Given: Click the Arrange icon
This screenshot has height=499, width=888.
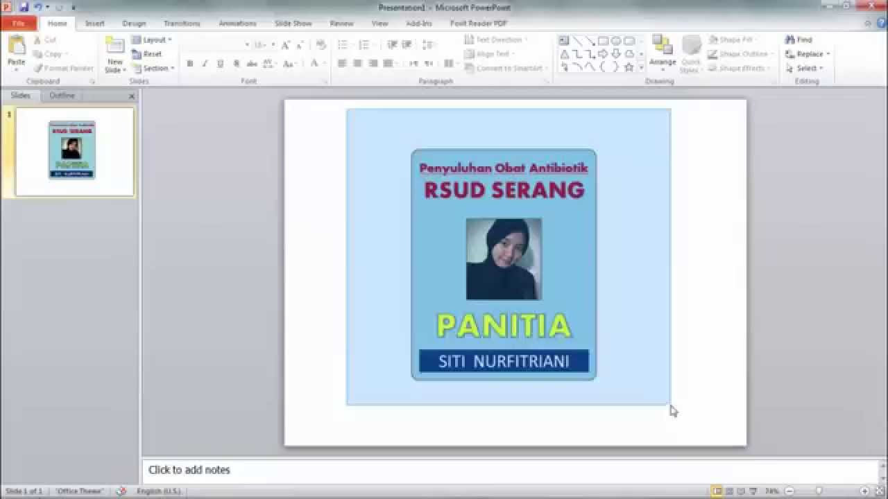Looking at the screenshot, I should [x=663, y=46].
